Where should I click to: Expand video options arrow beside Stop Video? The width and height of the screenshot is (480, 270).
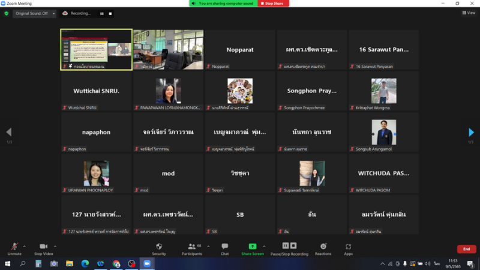(x=55, y=246)
